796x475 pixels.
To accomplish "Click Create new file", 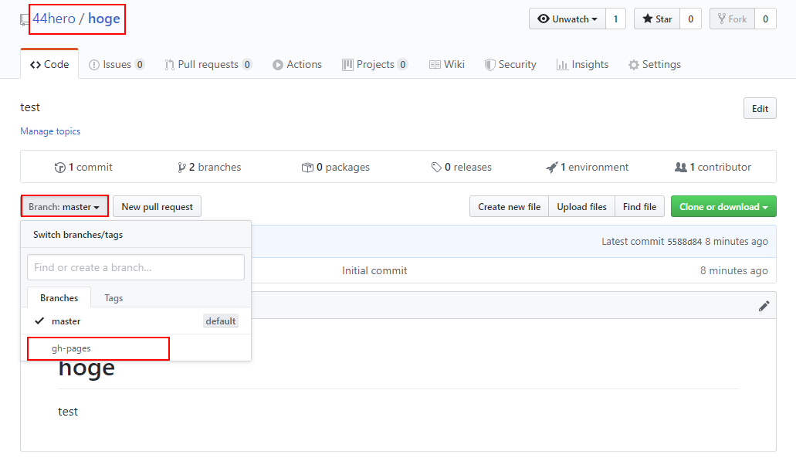I will (x=509, y=206).
